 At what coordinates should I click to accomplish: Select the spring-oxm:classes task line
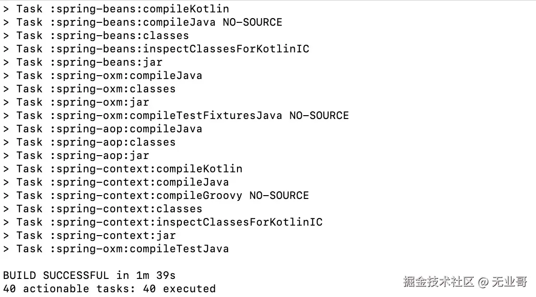point(89,89)
